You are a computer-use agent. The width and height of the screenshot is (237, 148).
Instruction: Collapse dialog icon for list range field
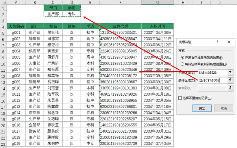point(230,72)
